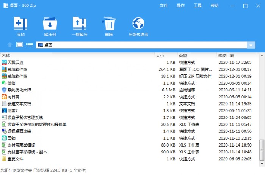Select the 重要文件 folder icon

coord(4,159)
